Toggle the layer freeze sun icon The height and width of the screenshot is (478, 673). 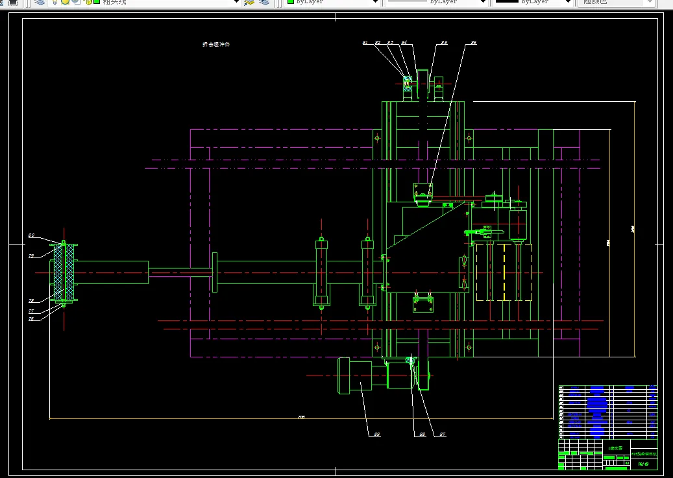coord(65,2)
